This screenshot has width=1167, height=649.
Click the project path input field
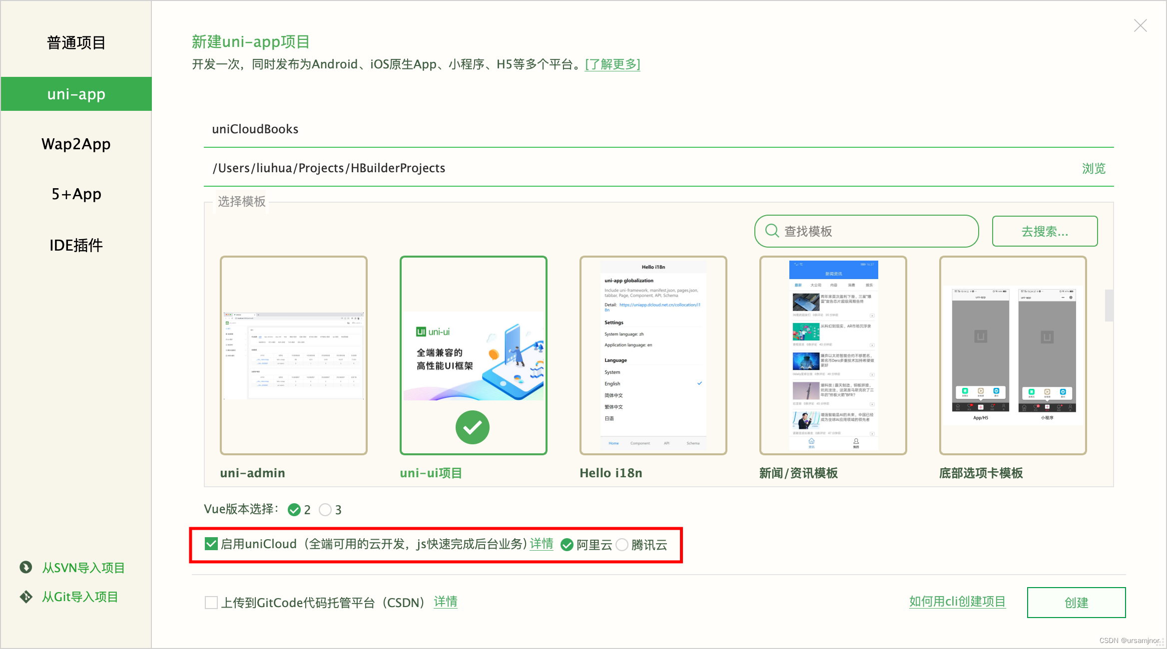coord(639,168)
